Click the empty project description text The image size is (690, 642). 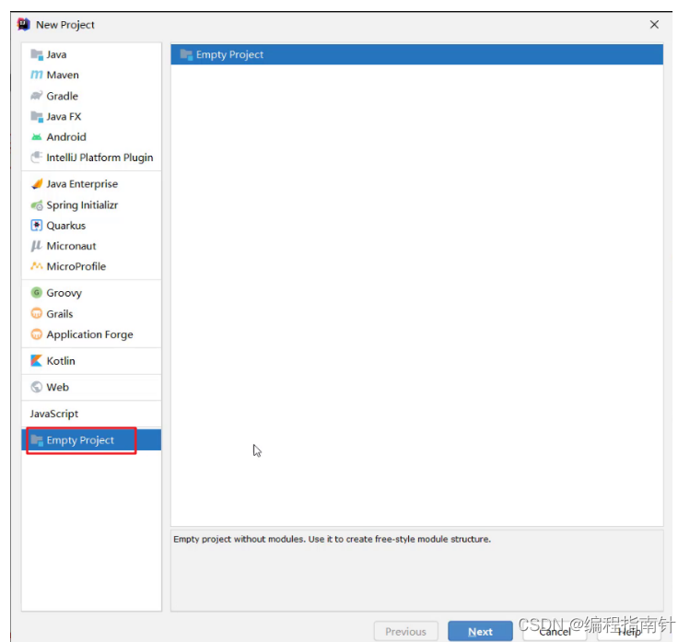point(332,539)
